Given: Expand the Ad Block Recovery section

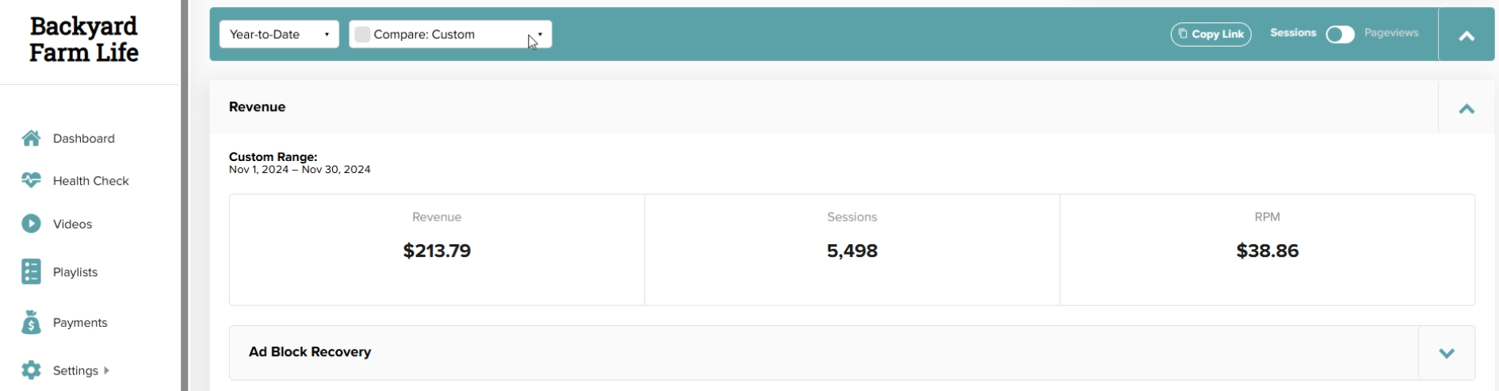Looking at the screenshot, I should coord(1446,353).
